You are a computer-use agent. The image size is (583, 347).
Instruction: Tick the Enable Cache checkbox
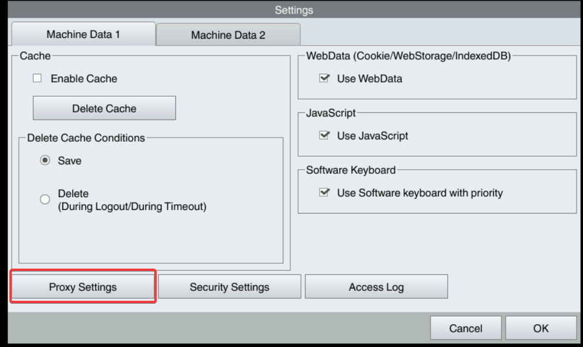point(37,78)
